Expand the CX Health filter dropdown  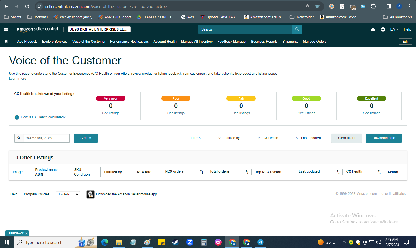(268, 138)
